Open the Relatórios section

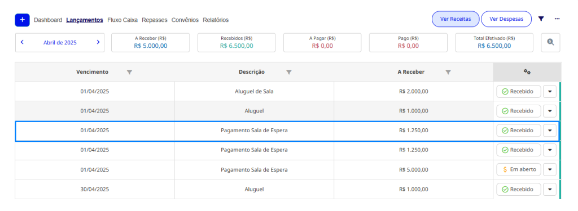tap(216, 20)
